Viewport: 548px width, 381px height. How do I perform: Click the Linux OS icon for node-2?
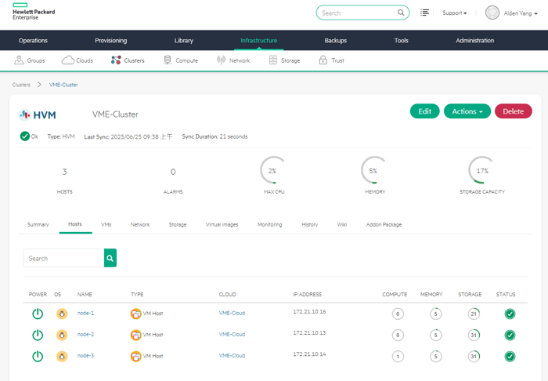pyautogui.click(x=62, y=335)
